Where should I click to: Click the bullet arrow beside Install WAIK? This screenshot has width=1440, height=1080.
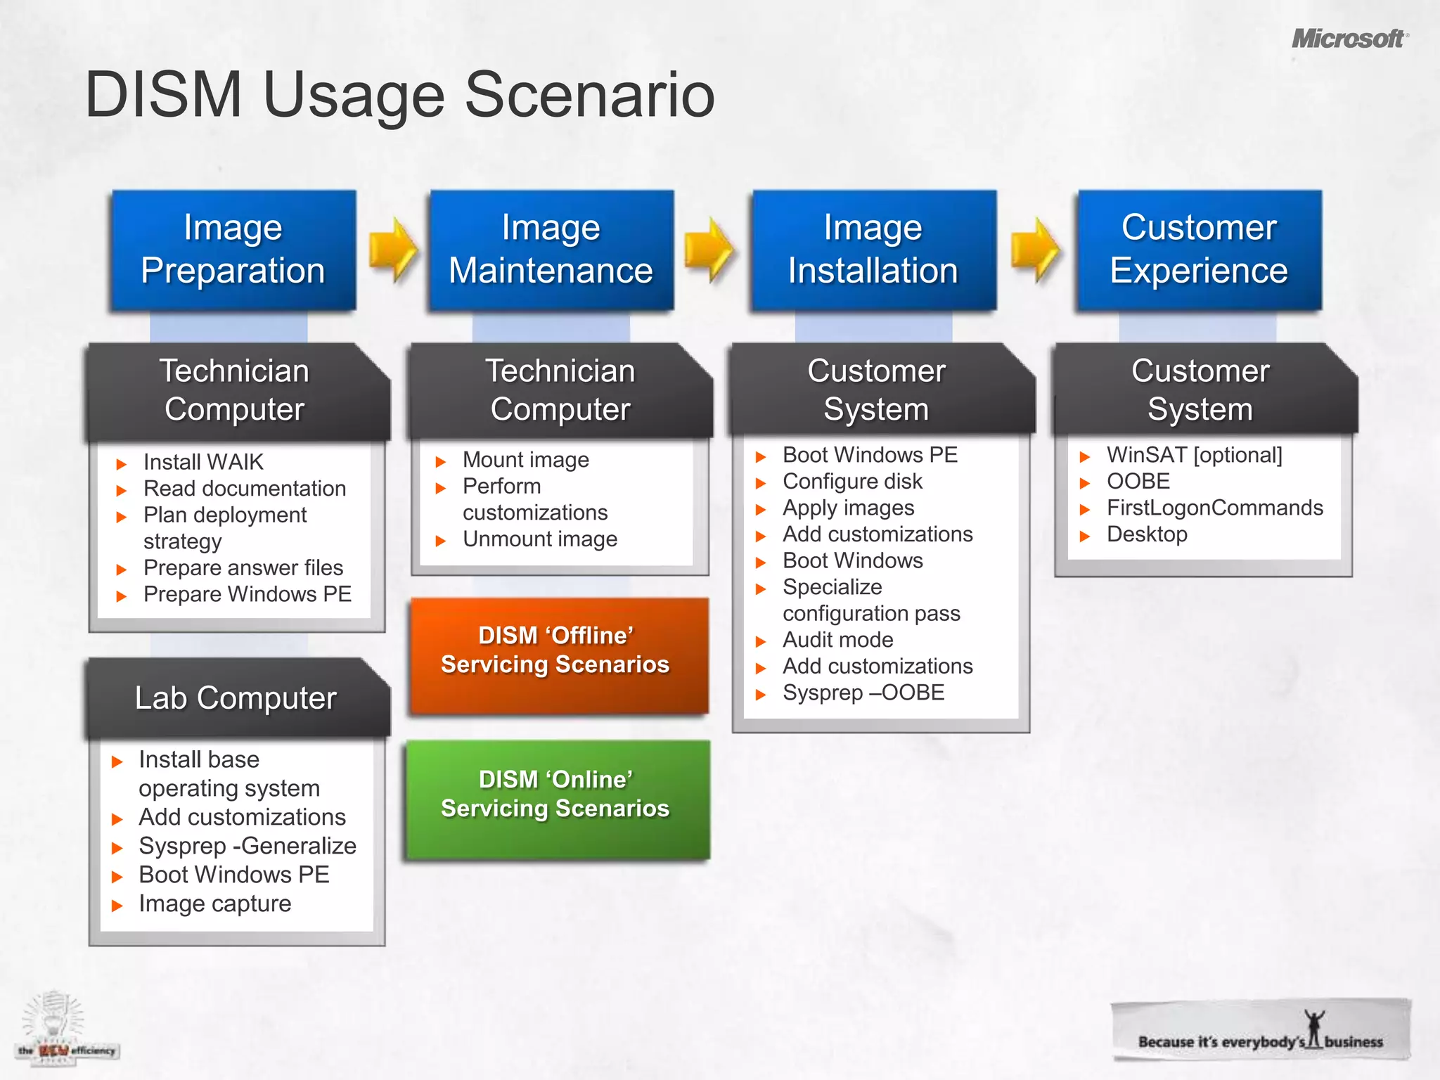[121, 464]
